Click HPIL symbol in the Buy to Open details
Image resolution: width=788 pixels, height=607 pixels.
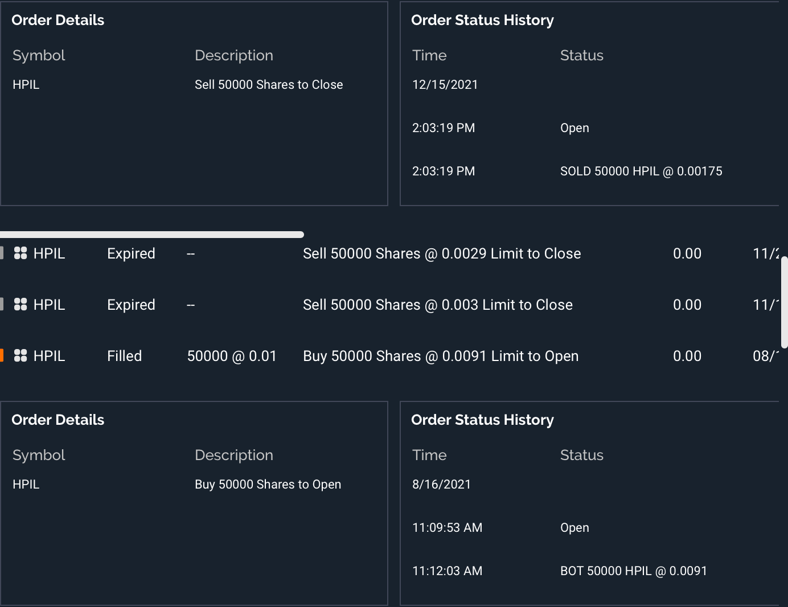coord(26,485)
